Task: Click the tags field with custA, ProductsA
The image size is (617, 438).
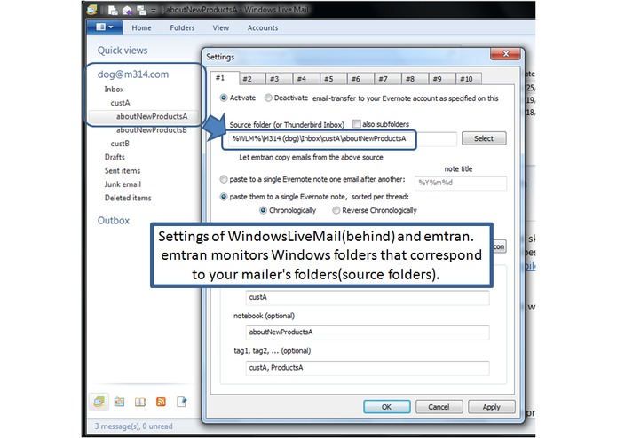Action: click(x=368, y=368)
